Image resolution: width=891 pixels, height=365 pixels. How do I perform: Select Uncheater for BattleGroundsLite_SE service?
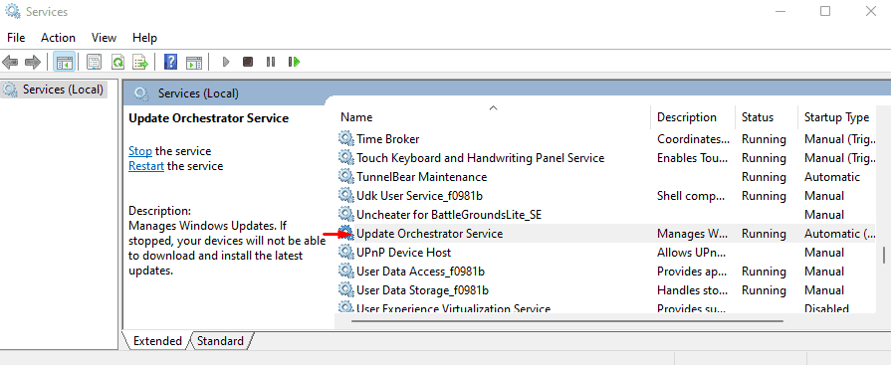point(449,214)
